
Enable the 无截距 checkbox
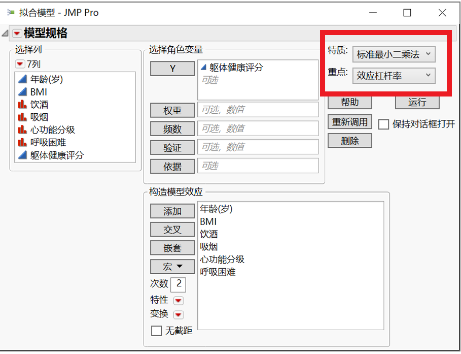pyautogui.click(x=158, y=331)
